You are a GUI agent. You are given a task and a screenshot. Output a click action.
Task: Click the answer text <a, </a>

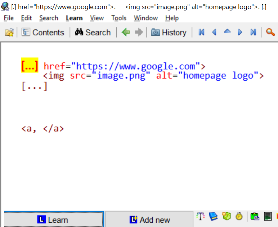coord(42,129)
